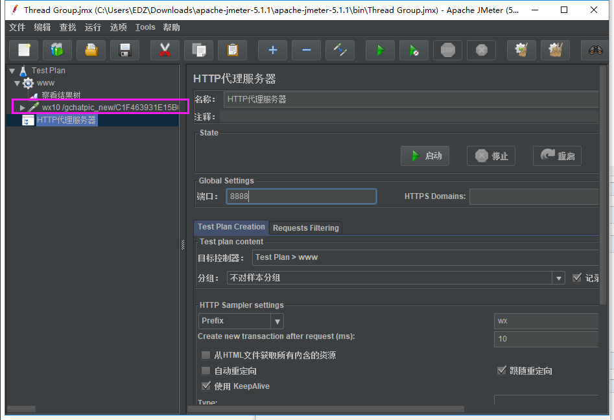Toggle the 使用 KeepAlive checkbox
This screenshot has width=614, height=420.
(206, 386)
